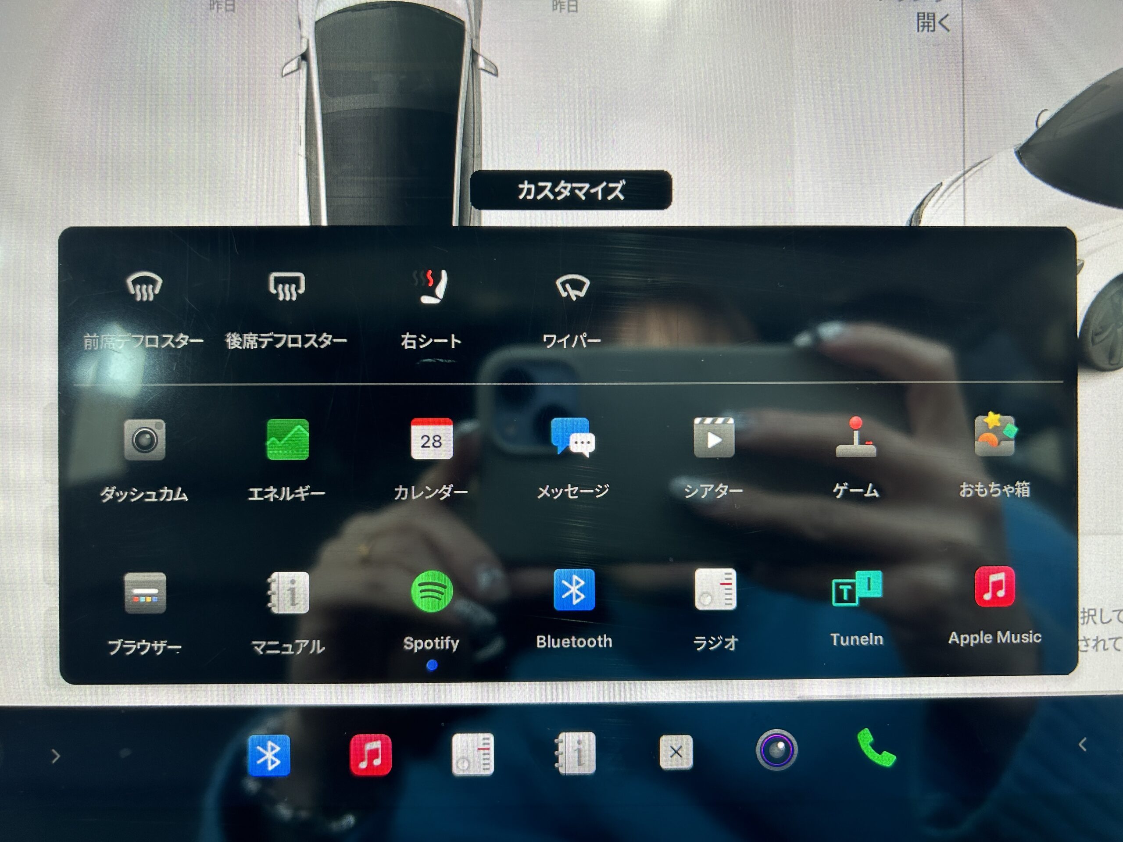The height and width of the screenshot is (842, 1123).
Task: Toggle the rear defroster (後席デフロスター)
Action: pyautogui.click(x=287, y=287)
